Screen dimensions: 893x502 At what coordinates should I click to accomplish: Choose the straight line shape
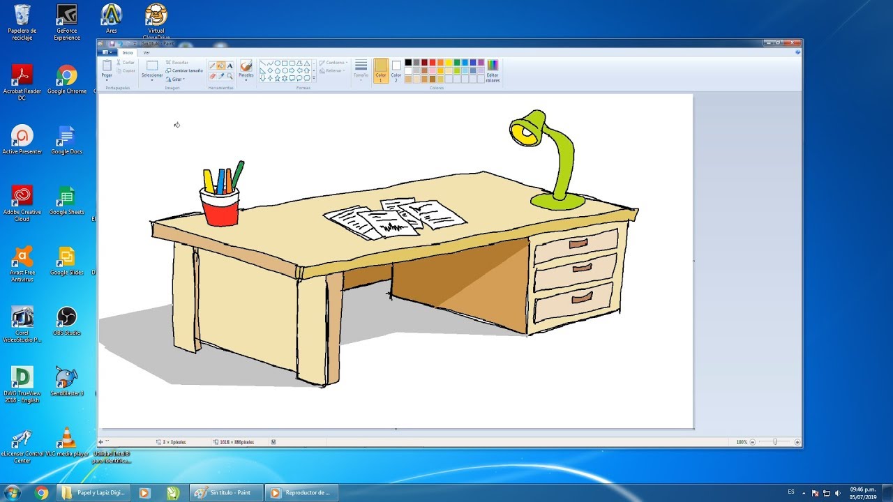point(263,63)
